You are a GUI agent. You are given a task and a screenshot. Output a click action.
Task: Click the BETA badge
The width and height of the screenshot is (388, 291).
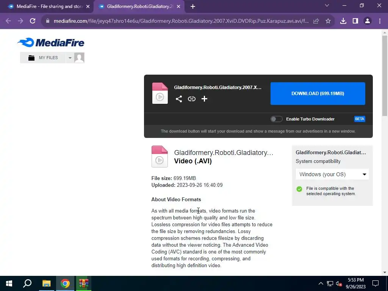(x=360, y=119)
